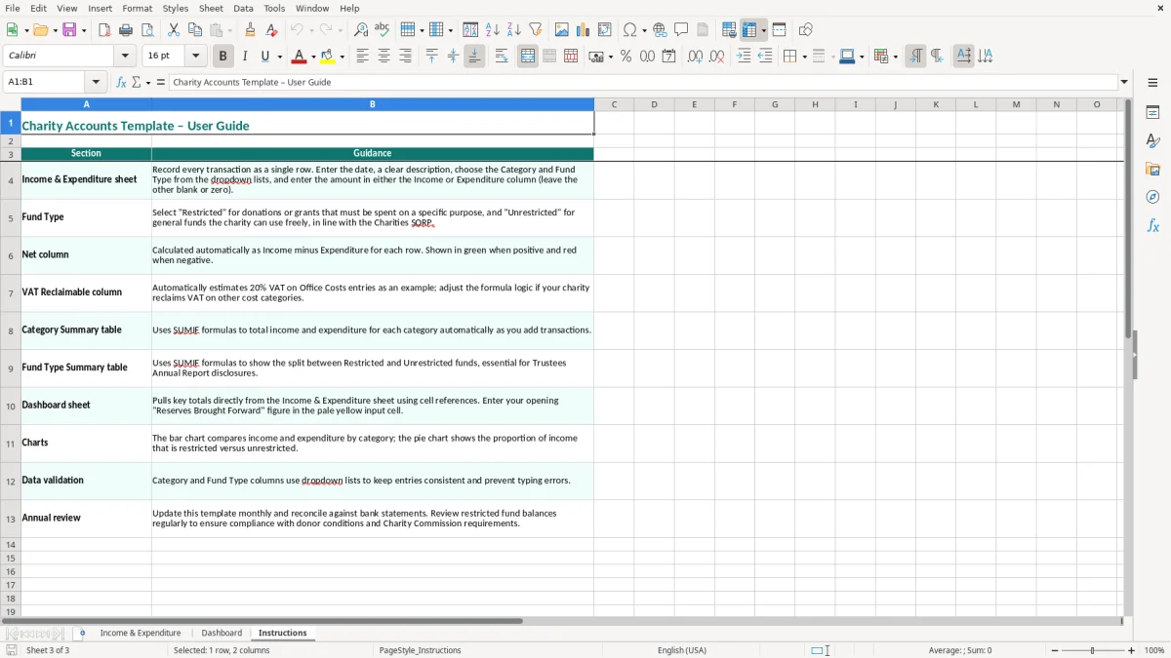
Task: Open the Sheet menu
Action: click(x=211, y=8)
